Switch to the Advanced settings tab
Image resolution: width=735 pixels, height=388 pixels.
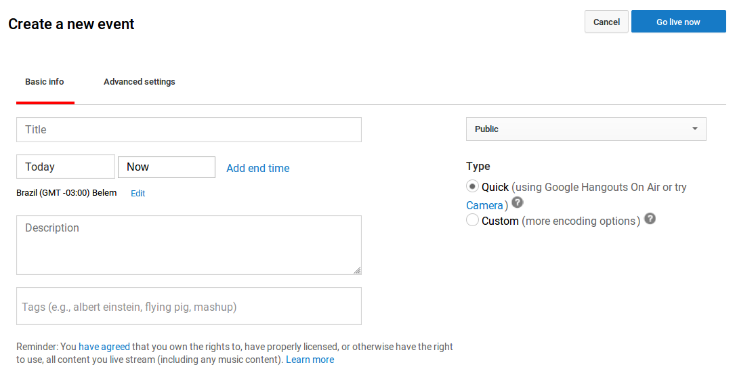pos(140,81)
